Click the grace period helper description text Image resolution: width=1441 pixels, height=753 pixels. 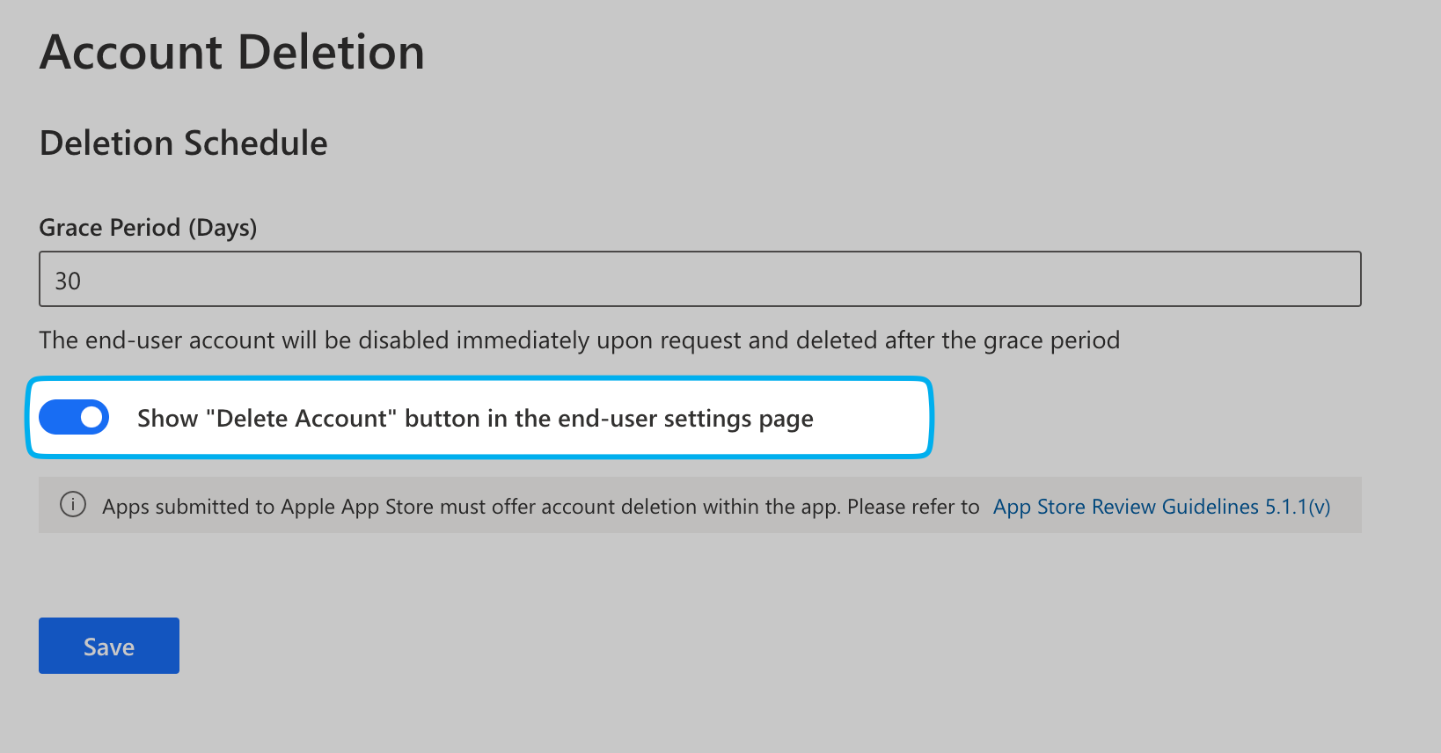(x=579, y=340)
